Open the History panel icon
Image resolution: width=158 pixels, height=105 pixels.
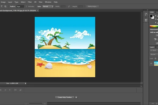[x=146, y=14]
